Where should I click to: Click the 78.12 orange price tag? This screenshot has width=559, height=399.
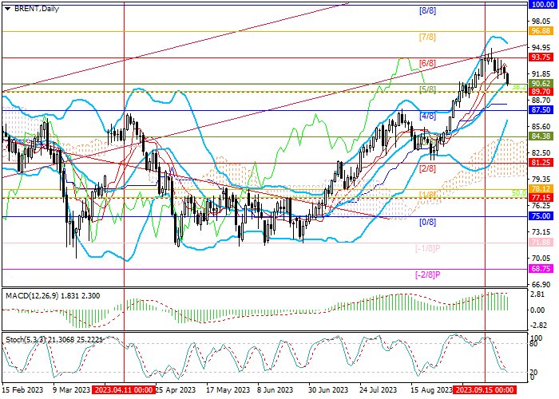point(541,189)
